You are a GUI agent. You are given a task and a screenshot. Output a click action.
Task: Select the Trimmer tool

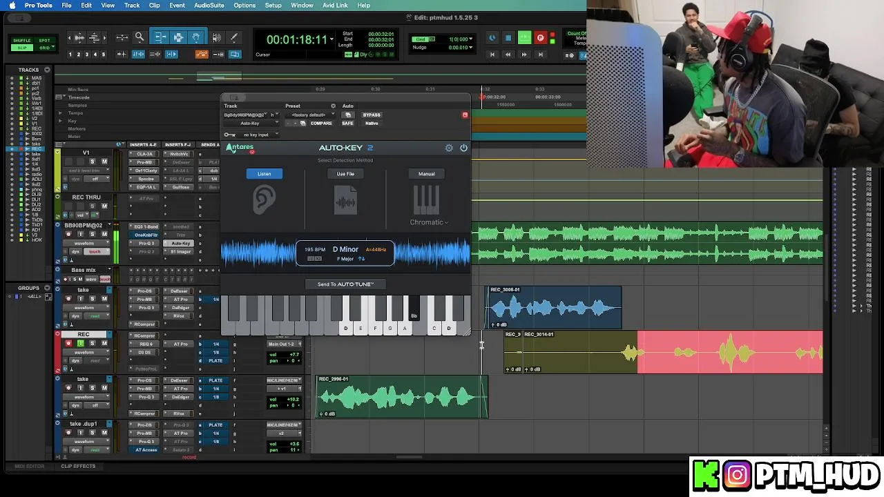(160, 37)
